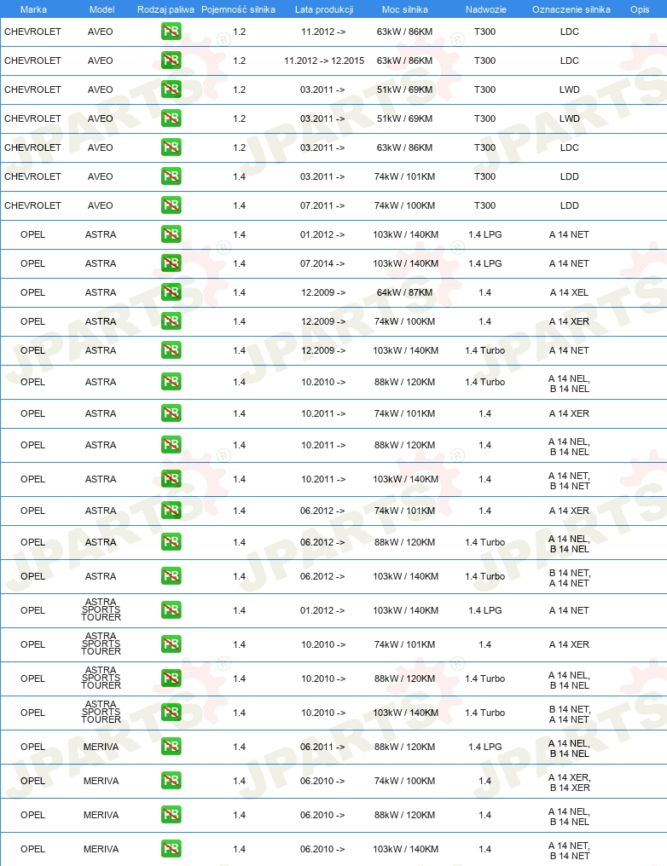Select the date cell 11.2012 -> 12.2015

324,61
